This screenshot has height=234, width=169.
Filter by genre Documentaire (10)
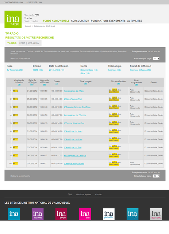tap(89, 70)
